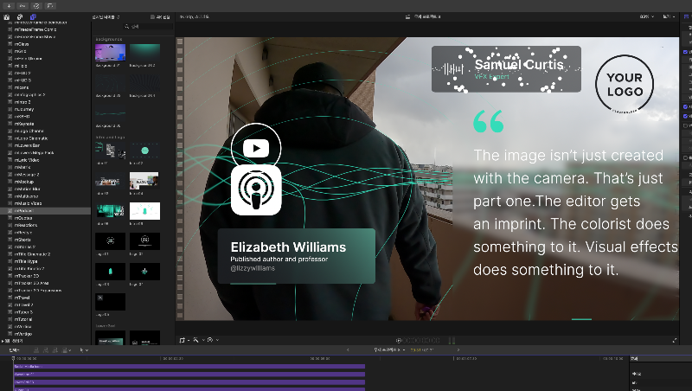Select the Intro 02 green circle thumbnail
This screenshot has width=692, height=391.
point(144,151)
